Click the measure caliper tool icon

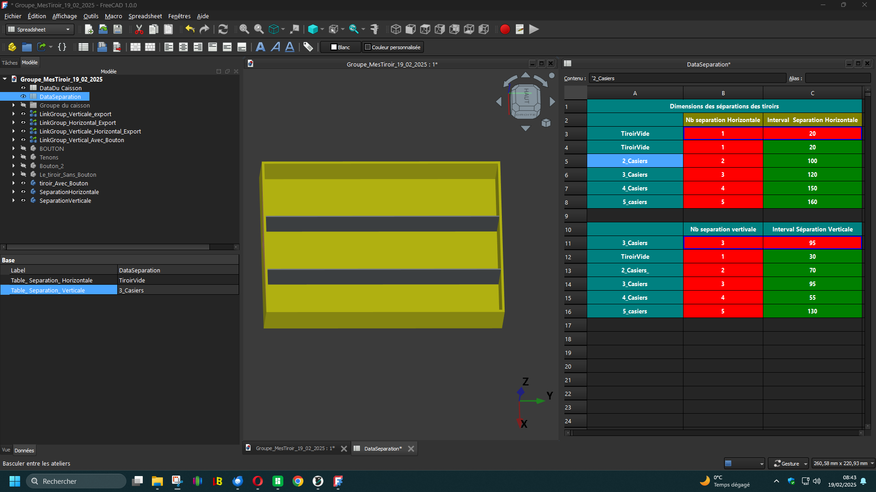[x=375, y=29]
